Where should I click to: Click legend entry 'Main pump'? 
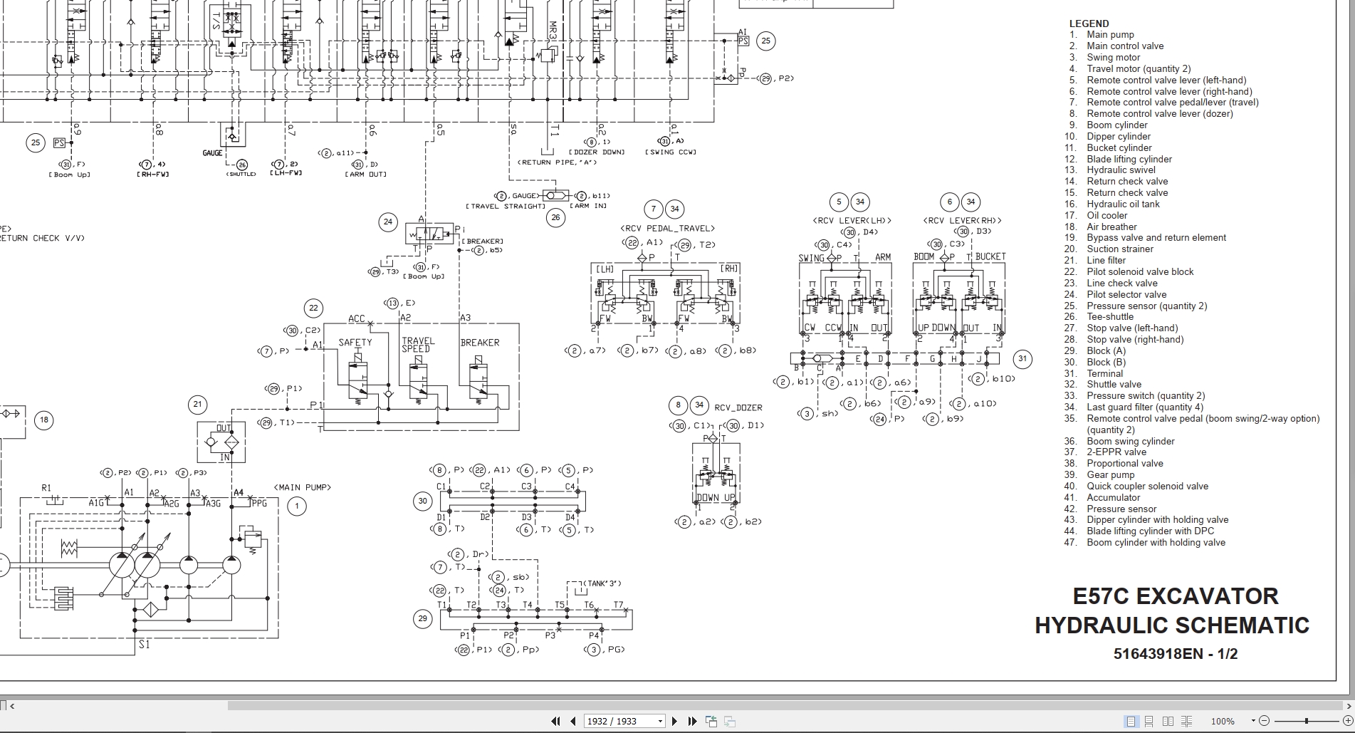tap(1110, 35)
